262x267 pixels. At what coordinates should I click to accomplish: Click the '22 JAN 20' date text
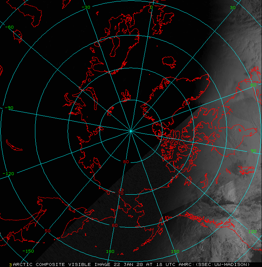tap(128, 264)
